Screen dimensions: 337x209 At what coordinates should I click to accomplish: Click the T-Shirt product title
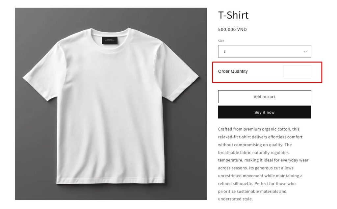233,15
